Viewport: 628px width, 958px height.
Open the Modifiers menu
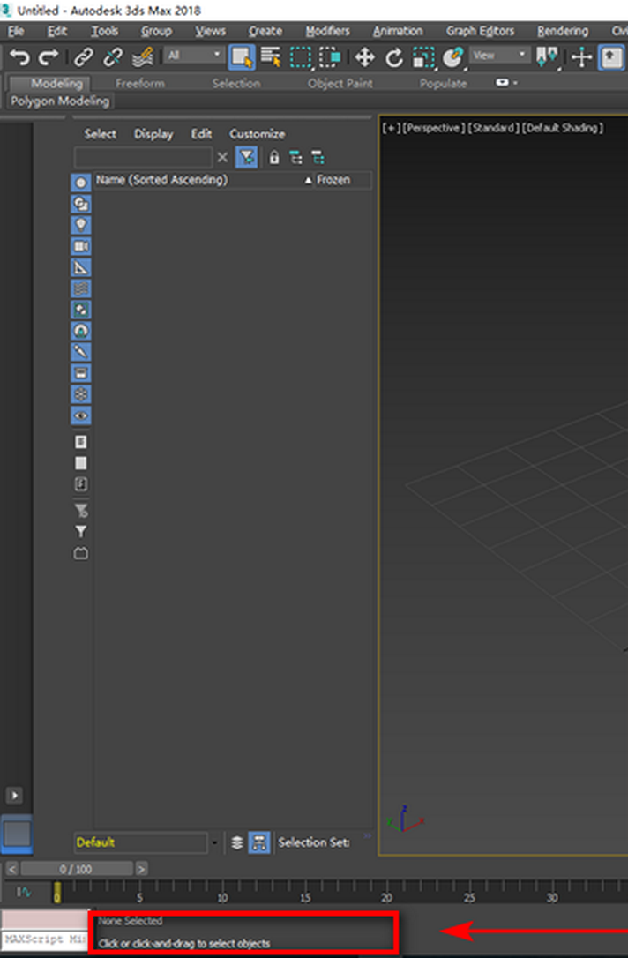click(x=327, y=31)
